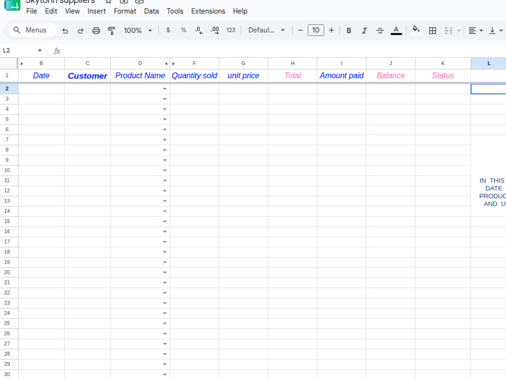
Task: Increase decimal places
Action: click(215, 30)
